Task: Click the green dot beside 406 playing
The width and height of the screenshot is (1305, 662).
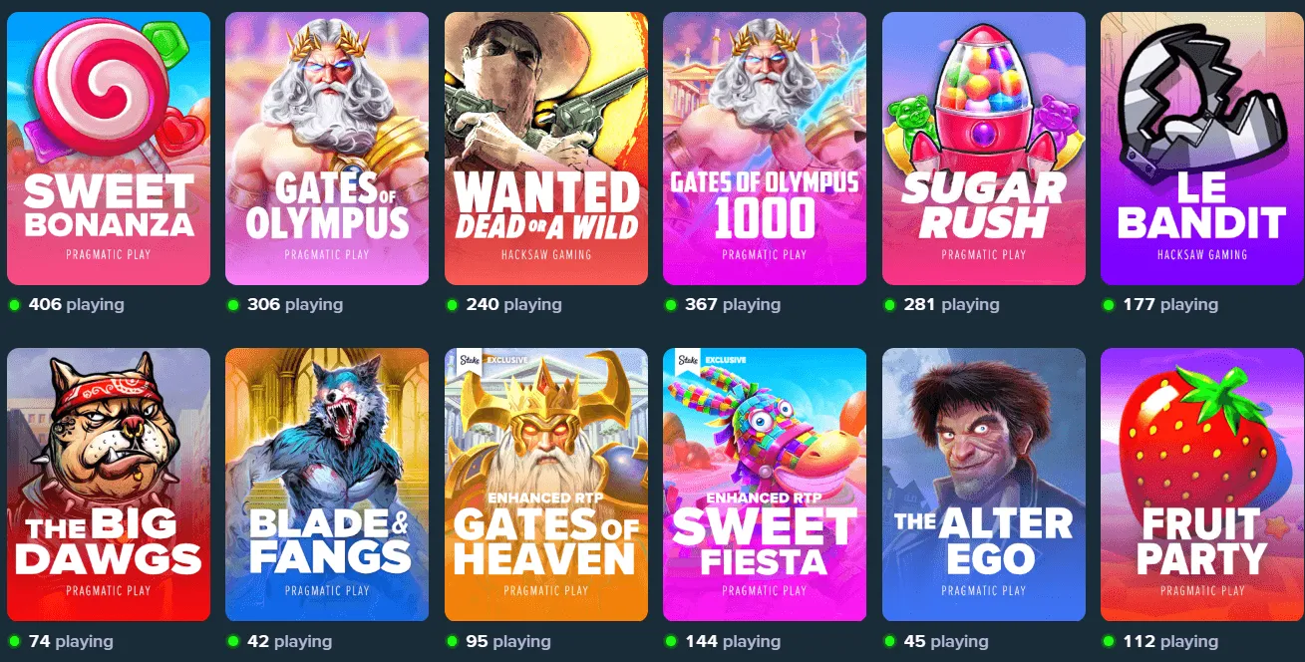Action: (14, 305)
